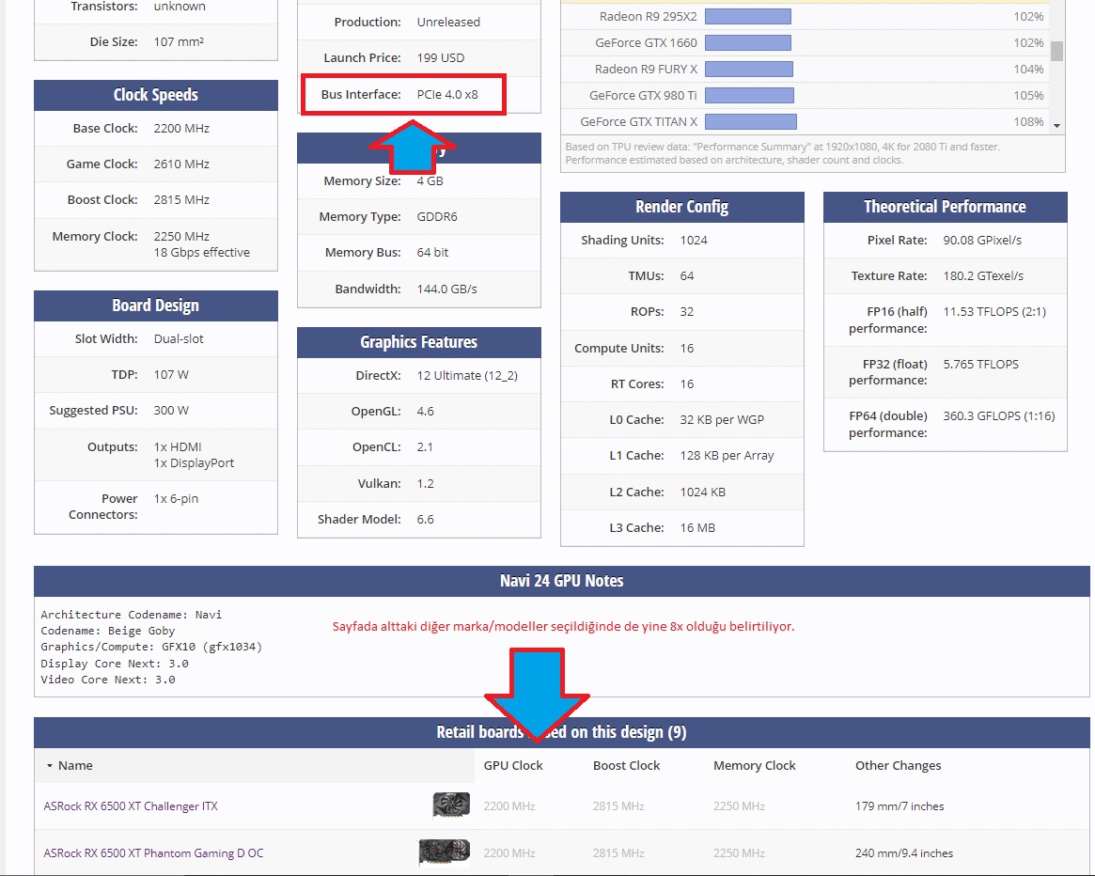Click the Memory Size value 4 GB
1095x876 pixels.
pyautogui.click(x=430, y=180)
